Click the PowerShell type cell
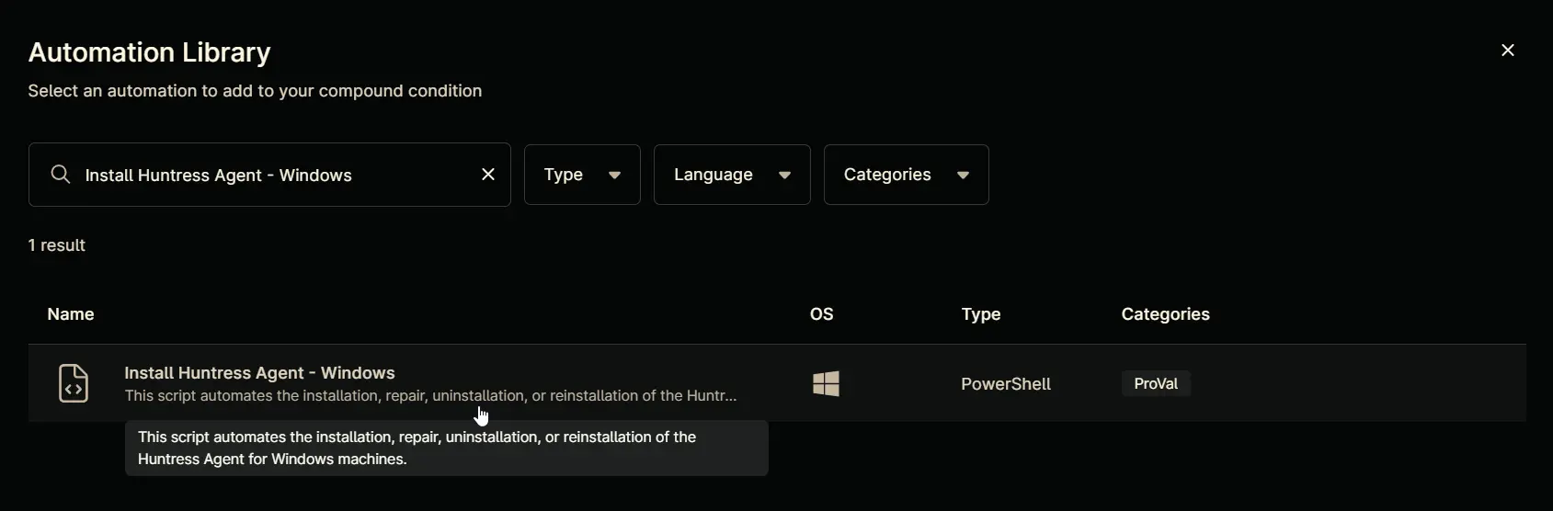The width and height of the screenshot is (1553, 511). (x=1006, y=384)
